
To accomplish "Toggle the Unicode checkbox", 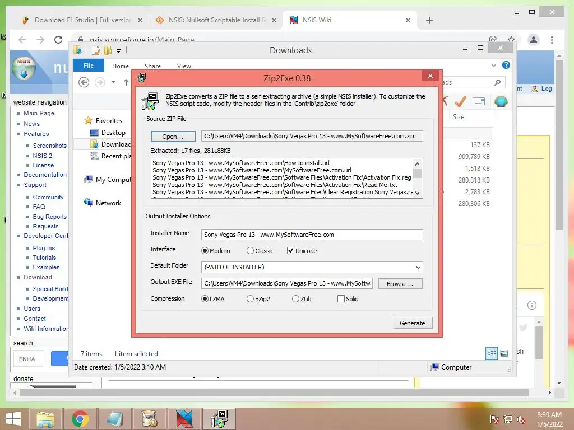I will [290, 251].
